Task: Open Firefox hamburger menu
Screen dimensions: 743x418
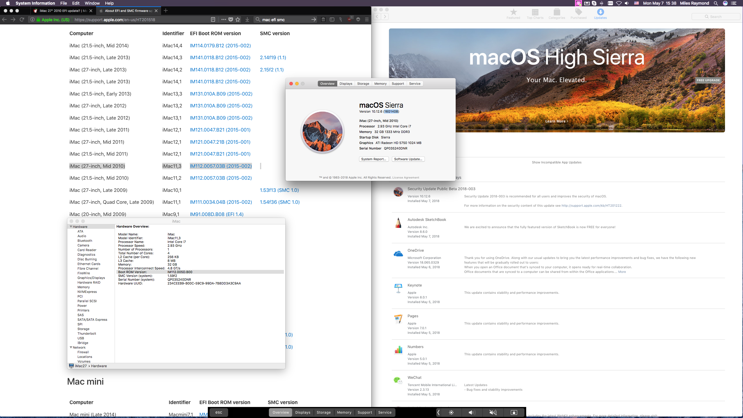Action: click(367, 19)
